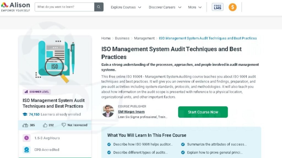Image resolution: width=282 pixels, height=158 pixels.
Task: Click the course title in left card
Action: pos(54,103)
